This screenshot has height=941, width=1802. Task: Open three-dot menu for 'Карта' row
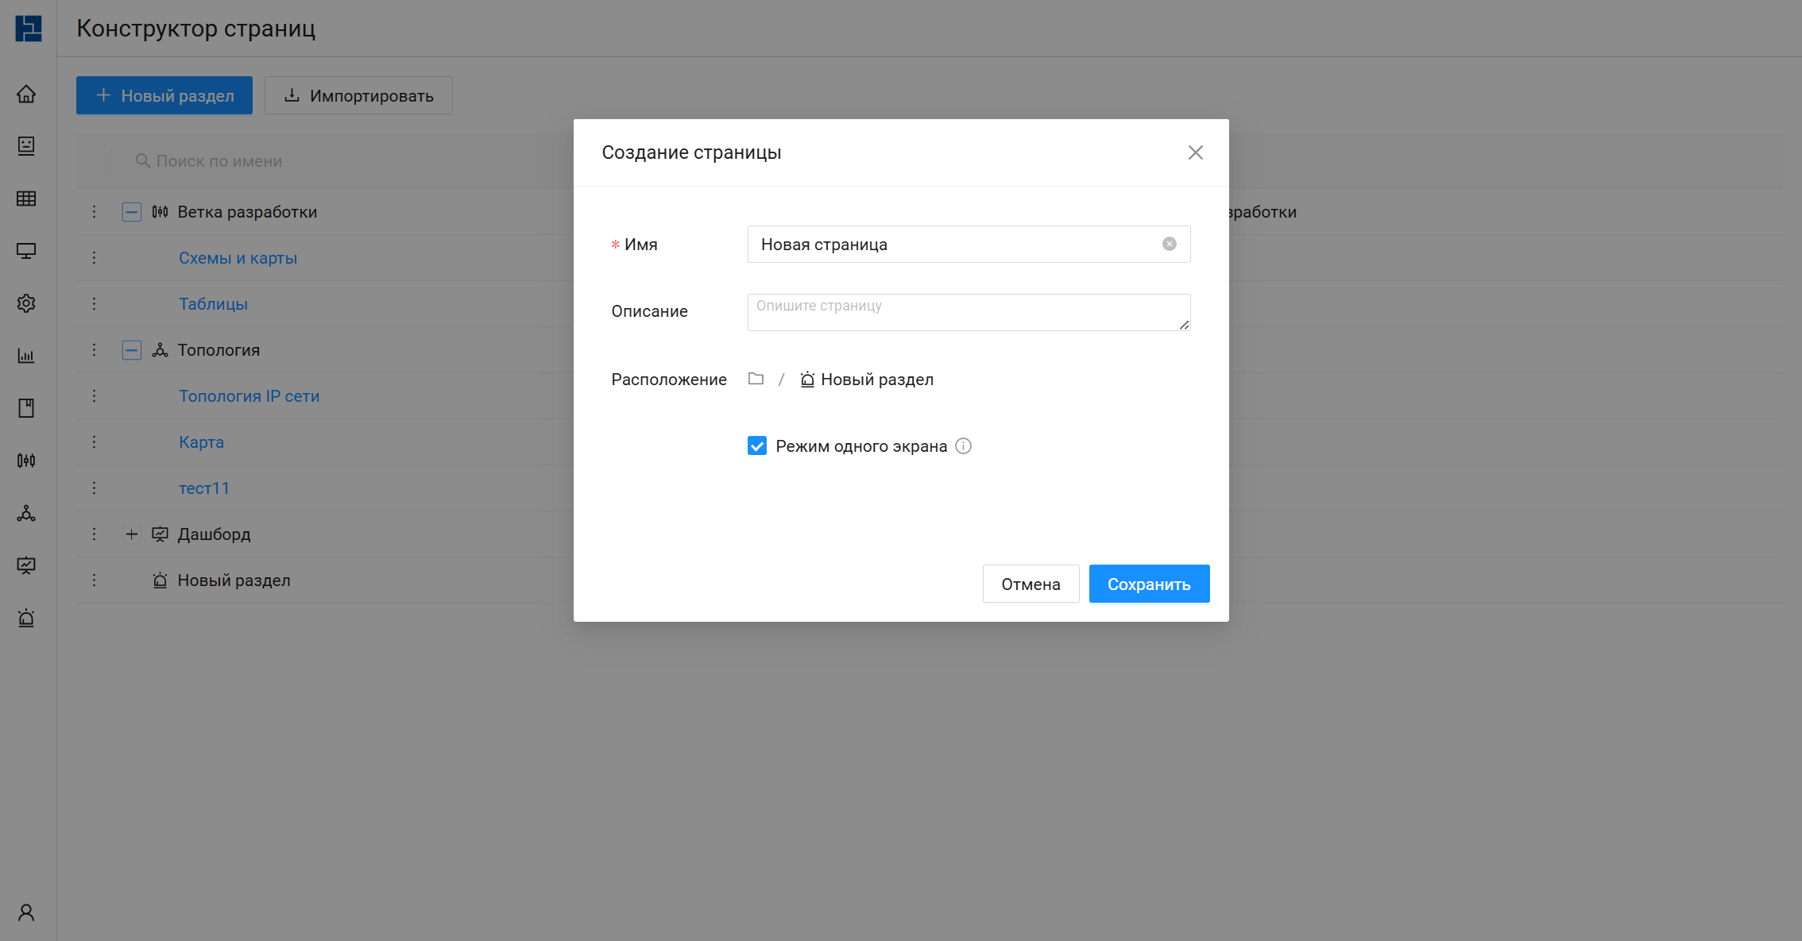tap(94, 442)
